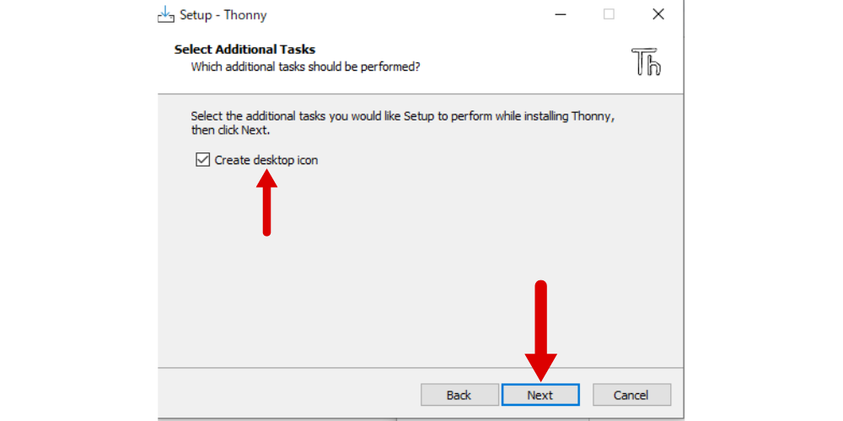Click the 'Select Additional Tasks' heading
The image size is (843, 421).
[x=244, y=50]
